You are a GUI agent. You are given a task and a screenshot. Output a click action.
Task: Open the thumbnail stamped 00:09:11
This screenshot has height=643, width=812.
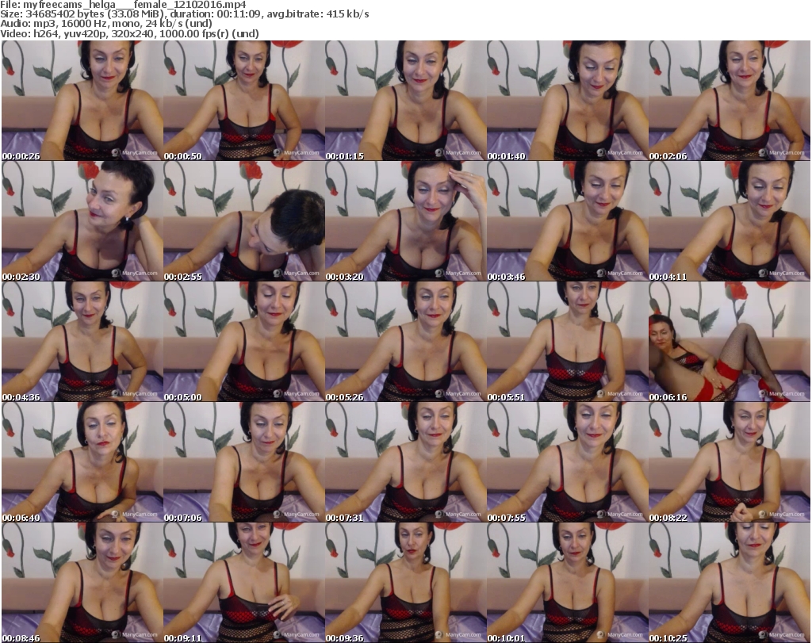[244, 583]
